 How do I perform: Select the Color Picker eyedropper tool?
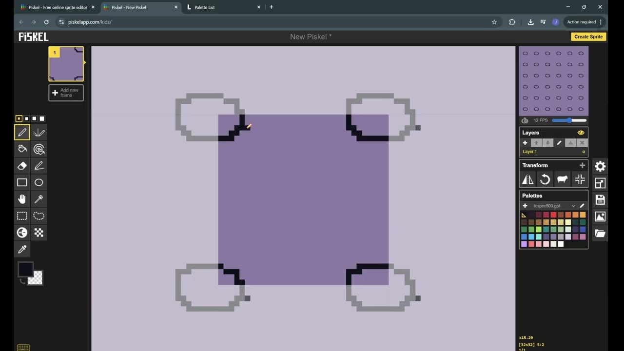pyautogui.click(x=22, y=249)
